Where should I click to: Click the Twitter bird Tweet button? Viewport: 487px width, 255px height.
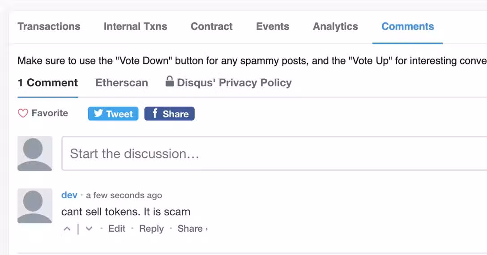[x=113, y=114]
